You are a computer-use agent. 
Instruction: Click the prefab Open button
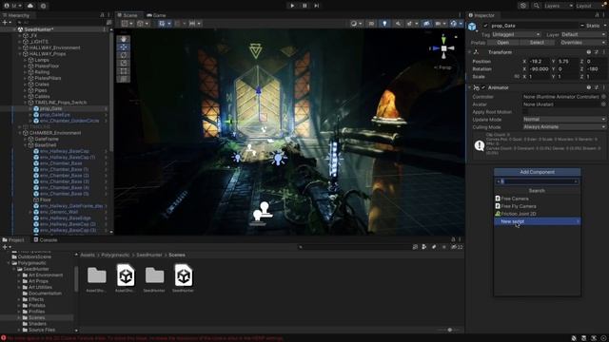(502, 42)
